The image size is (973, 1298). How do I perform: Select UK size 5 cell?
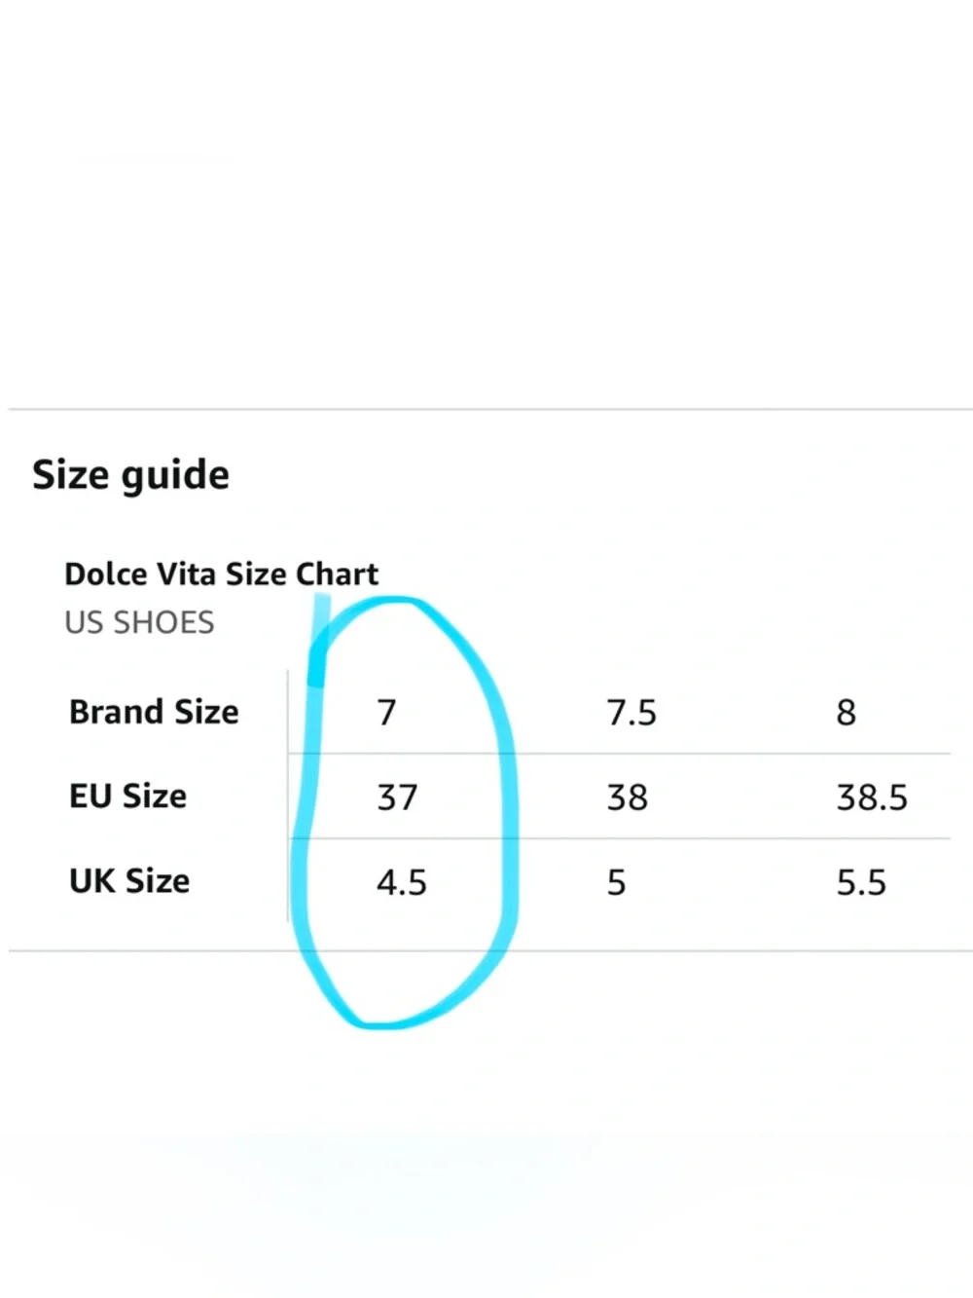[617, 882]
